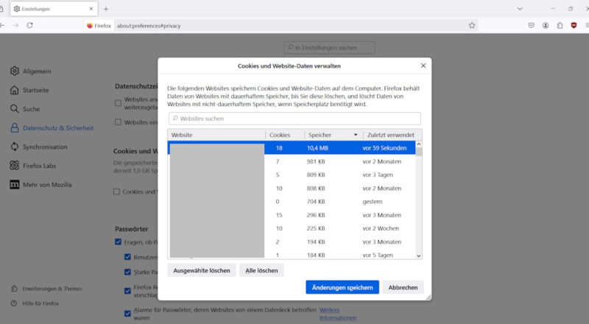Open the Firefox account icon
Viewport: 589px width, 324px height.
(x=546, y=26)
